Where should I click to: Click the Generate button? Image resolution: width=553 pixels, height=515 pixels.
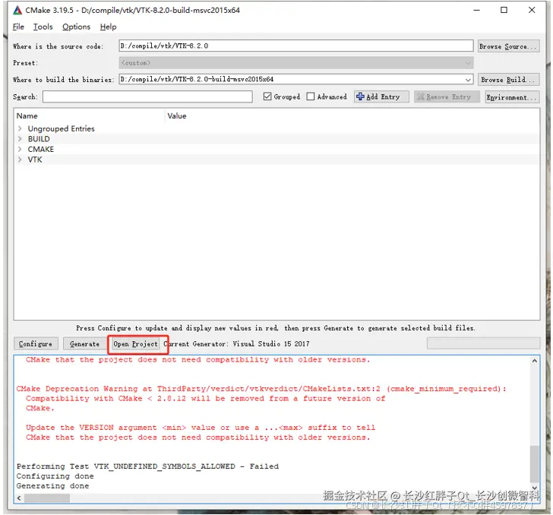[84, 343]
